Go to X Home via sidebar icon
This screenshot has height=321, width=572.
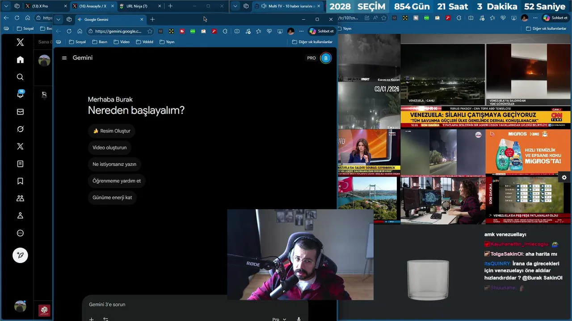(20, 60)
